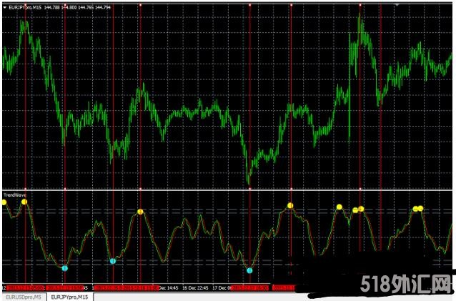Click the yellow dot on the fourth red line
Viewport: 456px width, 301px height.
140,212
